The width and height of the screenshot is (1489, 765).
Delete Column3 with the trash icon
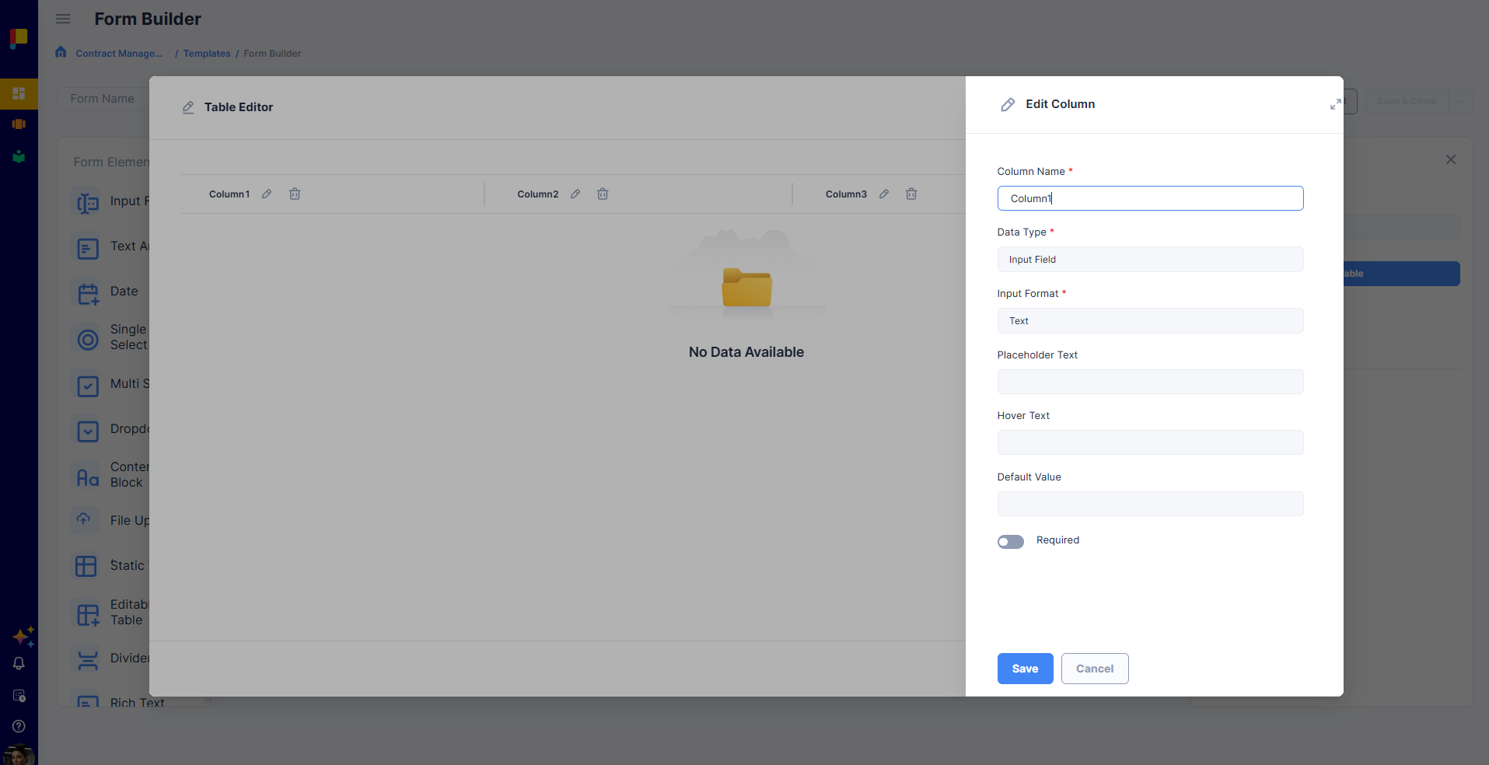pos(911,194)
